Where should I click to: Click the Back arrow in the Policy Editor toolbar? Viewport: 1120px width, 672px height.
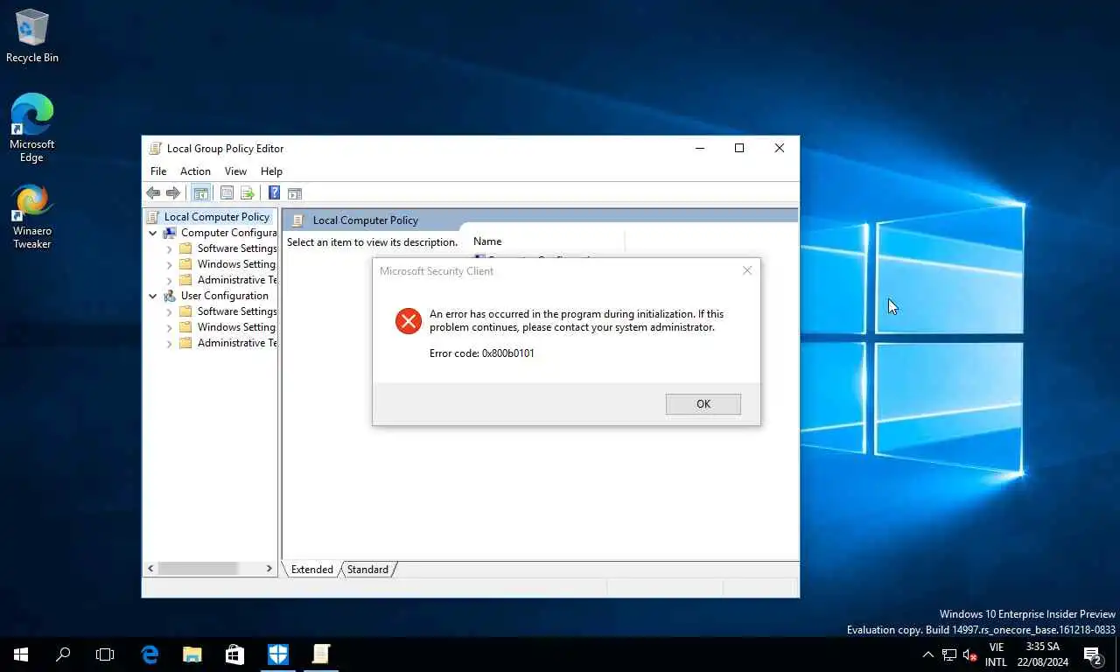(153, 193)
